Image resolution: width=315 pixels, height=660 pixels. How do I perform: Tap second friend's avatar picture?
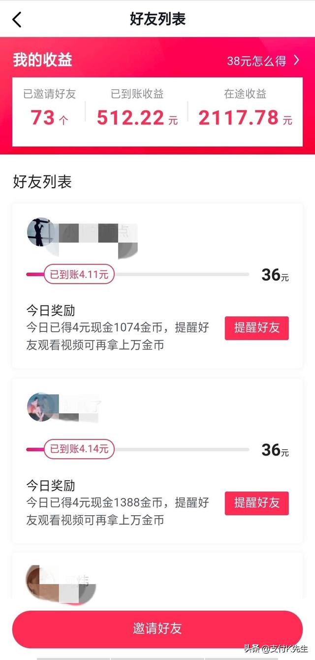click(40, 407)
